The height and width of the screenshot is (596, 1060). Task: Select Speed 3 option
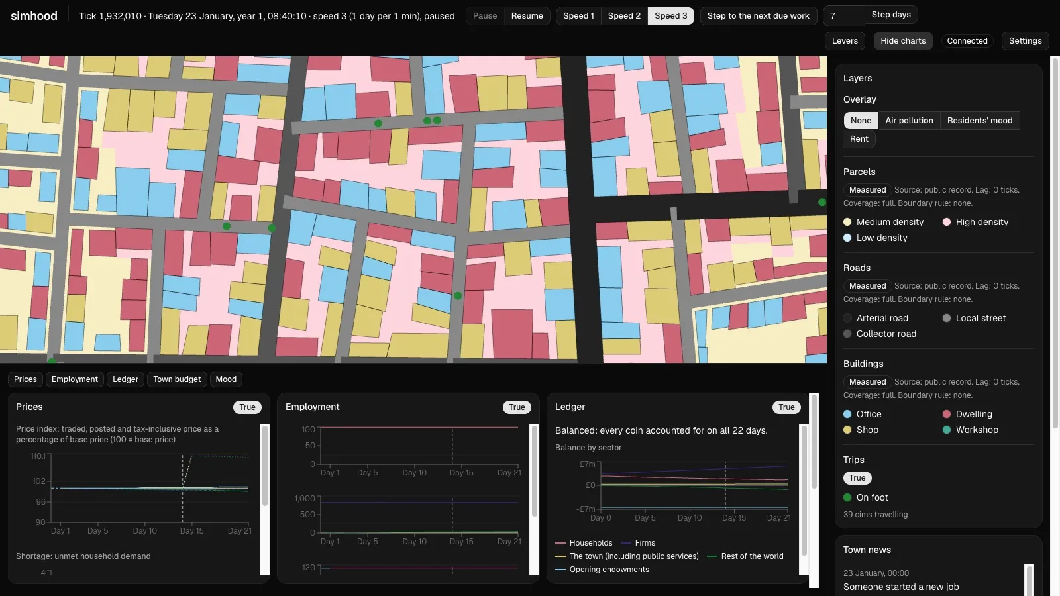[670, 16]
